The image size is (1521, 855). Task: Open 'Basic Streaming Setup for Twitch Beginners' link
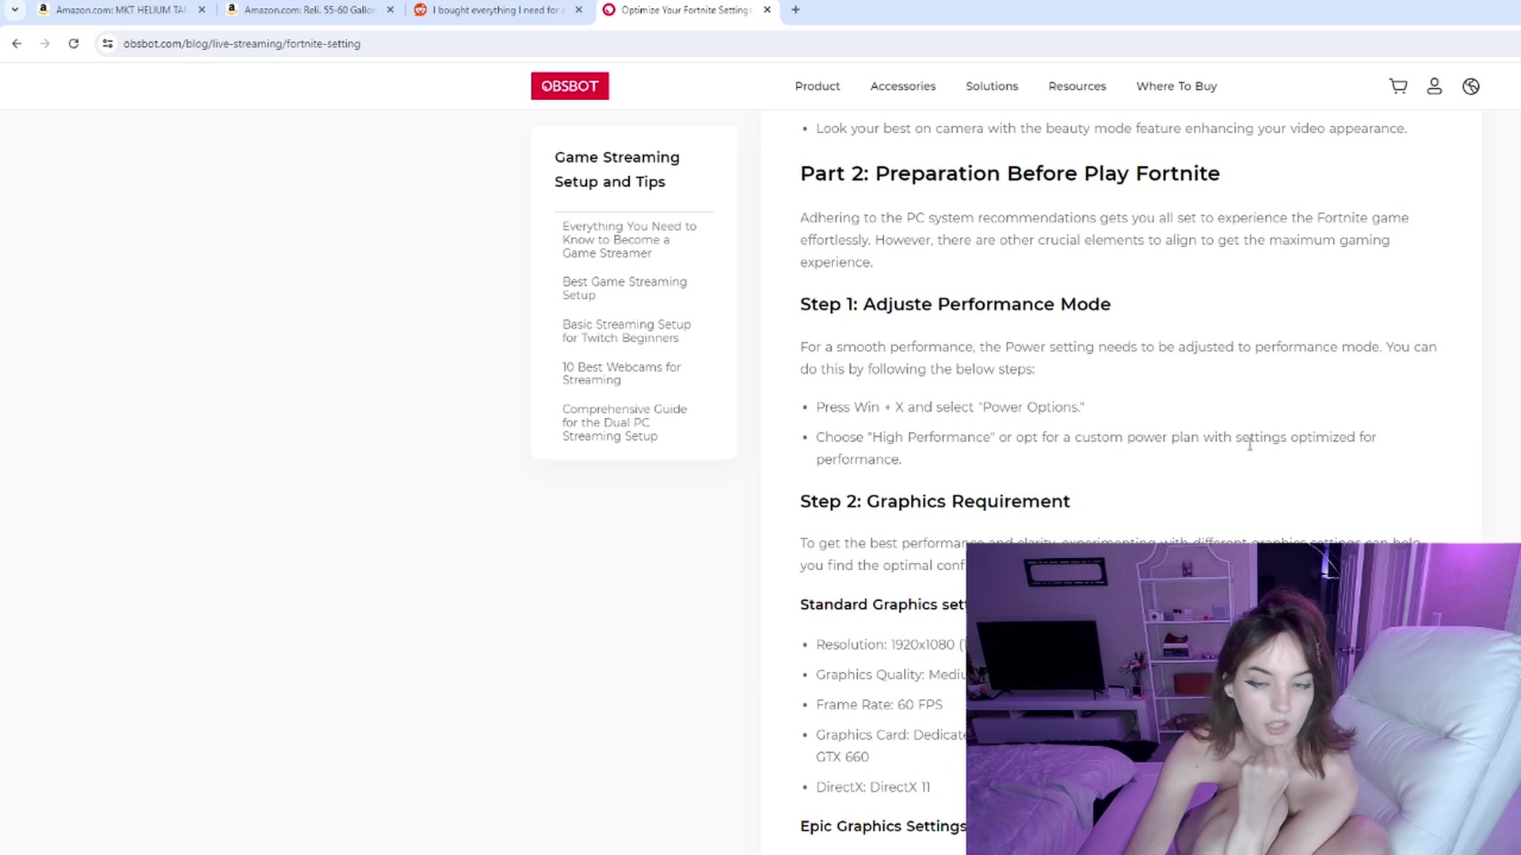(626, 331)
